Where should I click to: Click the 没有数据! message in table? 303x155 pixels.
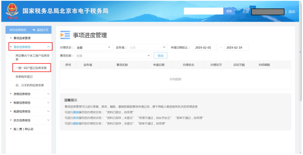pyautogui.click(x=175, y=79)
